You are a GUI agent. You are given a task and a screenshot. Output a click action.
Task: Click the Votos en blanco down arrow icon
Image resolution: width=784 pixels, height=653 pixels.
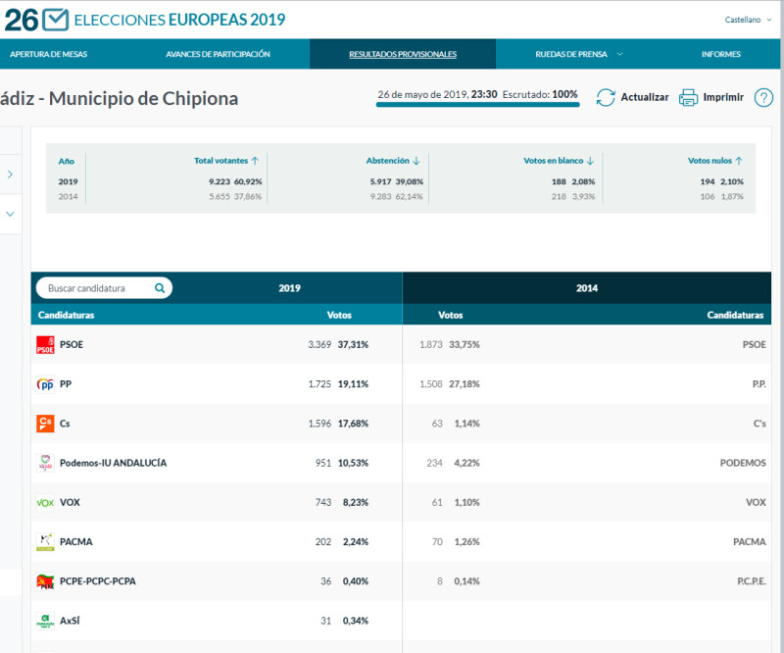pos(590,161)
